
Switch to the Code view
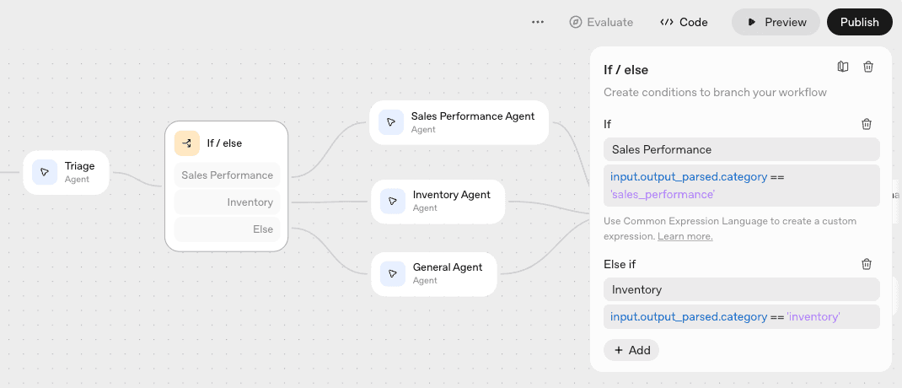[684, 22]
